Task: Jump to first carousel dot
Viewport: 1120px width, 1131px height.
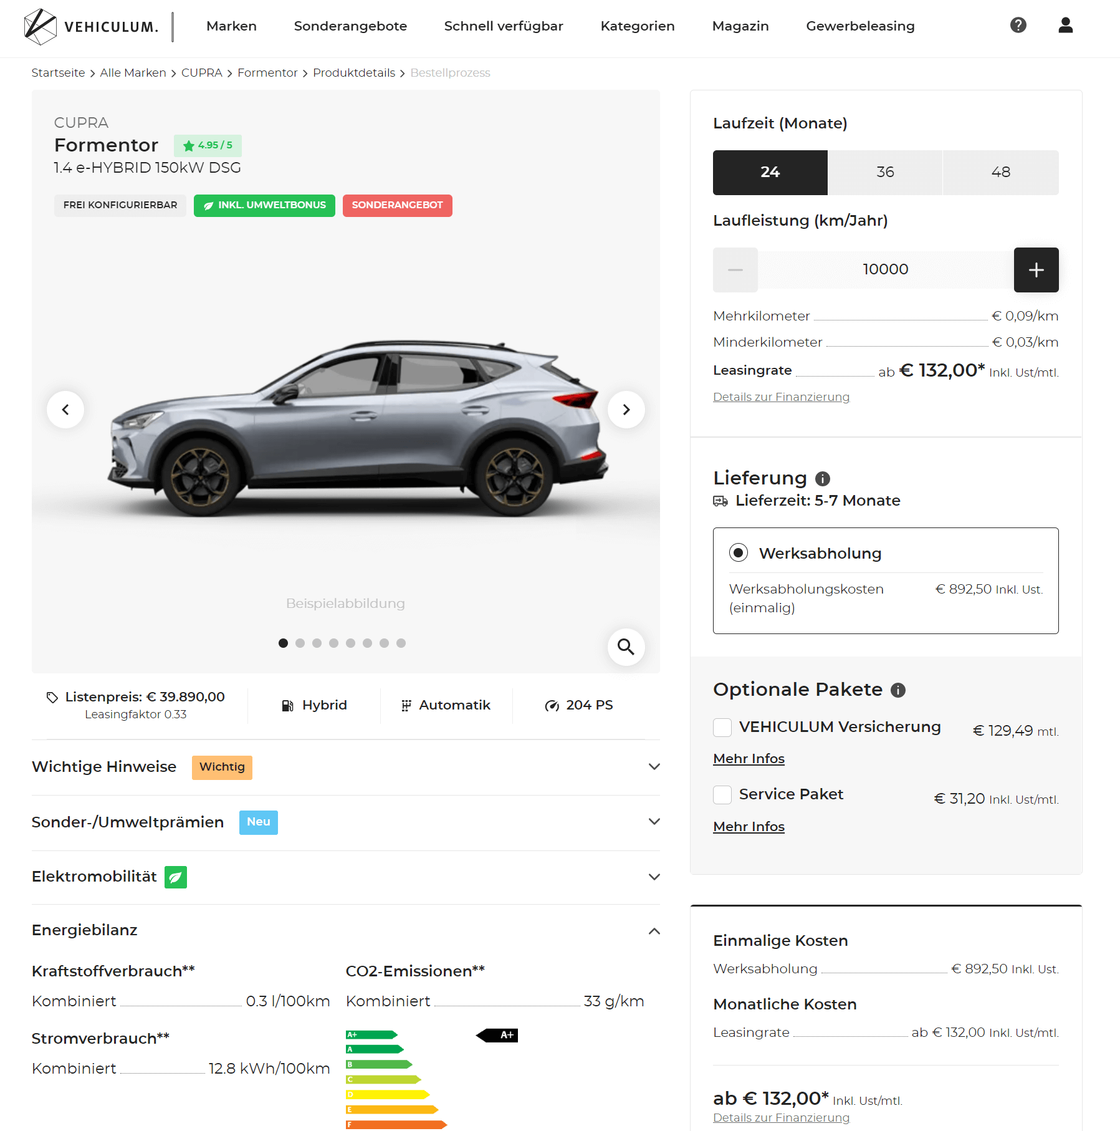Action: coord(283,643)
